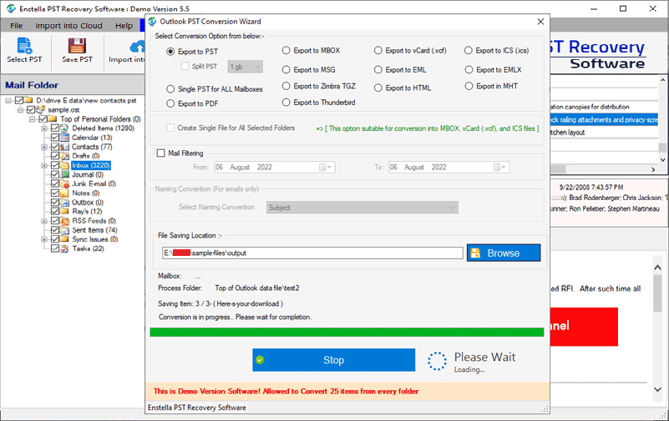Click the RSS Feeds folder icon
Image resolution: width=669 pixels, height=421 pixels.
pos(64,221)
